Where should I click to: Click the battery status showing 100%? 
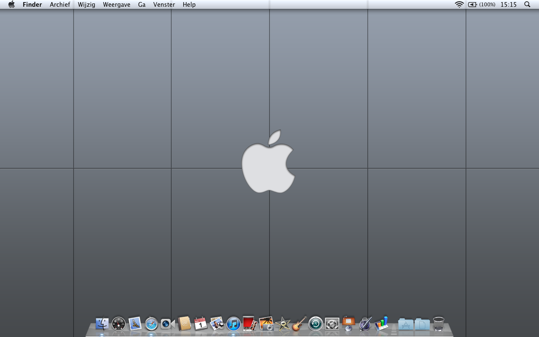coord(482,5)
